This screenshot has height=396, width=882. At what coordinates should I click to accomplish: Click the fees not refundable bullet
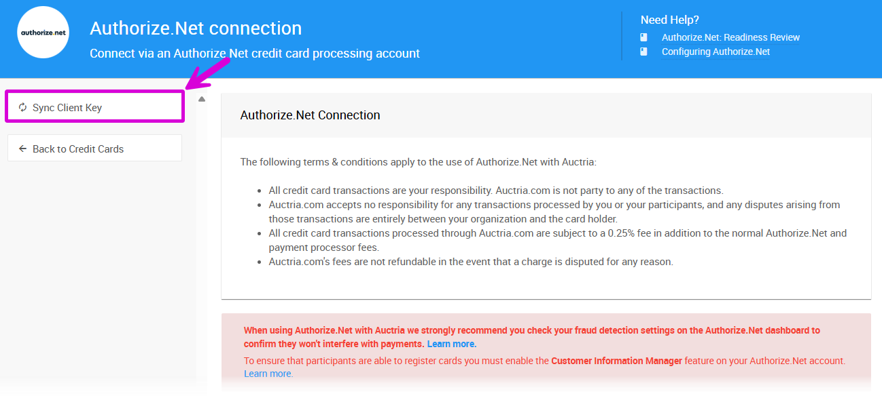click(470, 262)
